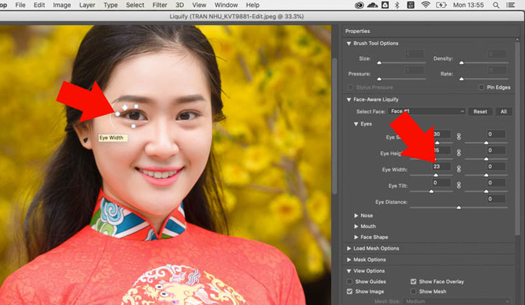Viewport: 525px width, 305px height.
Task: Toggle the Eye Tilt link icon
Action: [x=459, y=185]
